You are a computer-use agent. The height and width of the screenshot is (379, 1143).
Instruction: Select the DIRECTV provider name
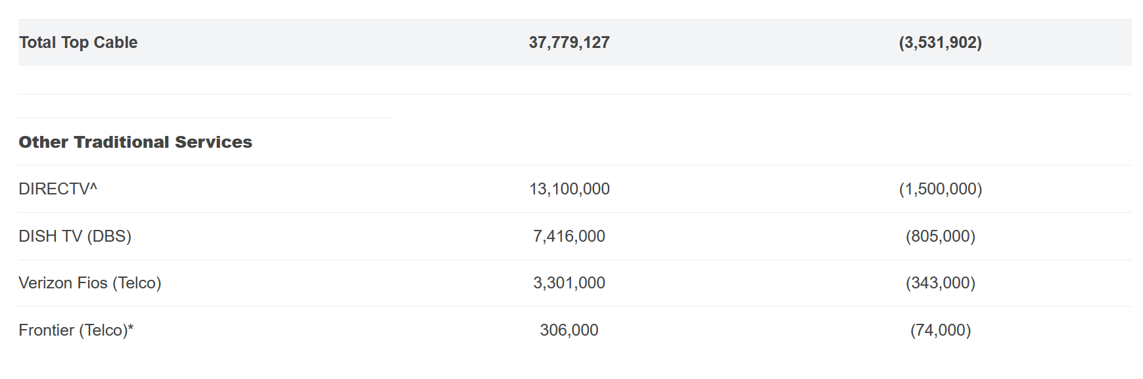click(53, 189)
